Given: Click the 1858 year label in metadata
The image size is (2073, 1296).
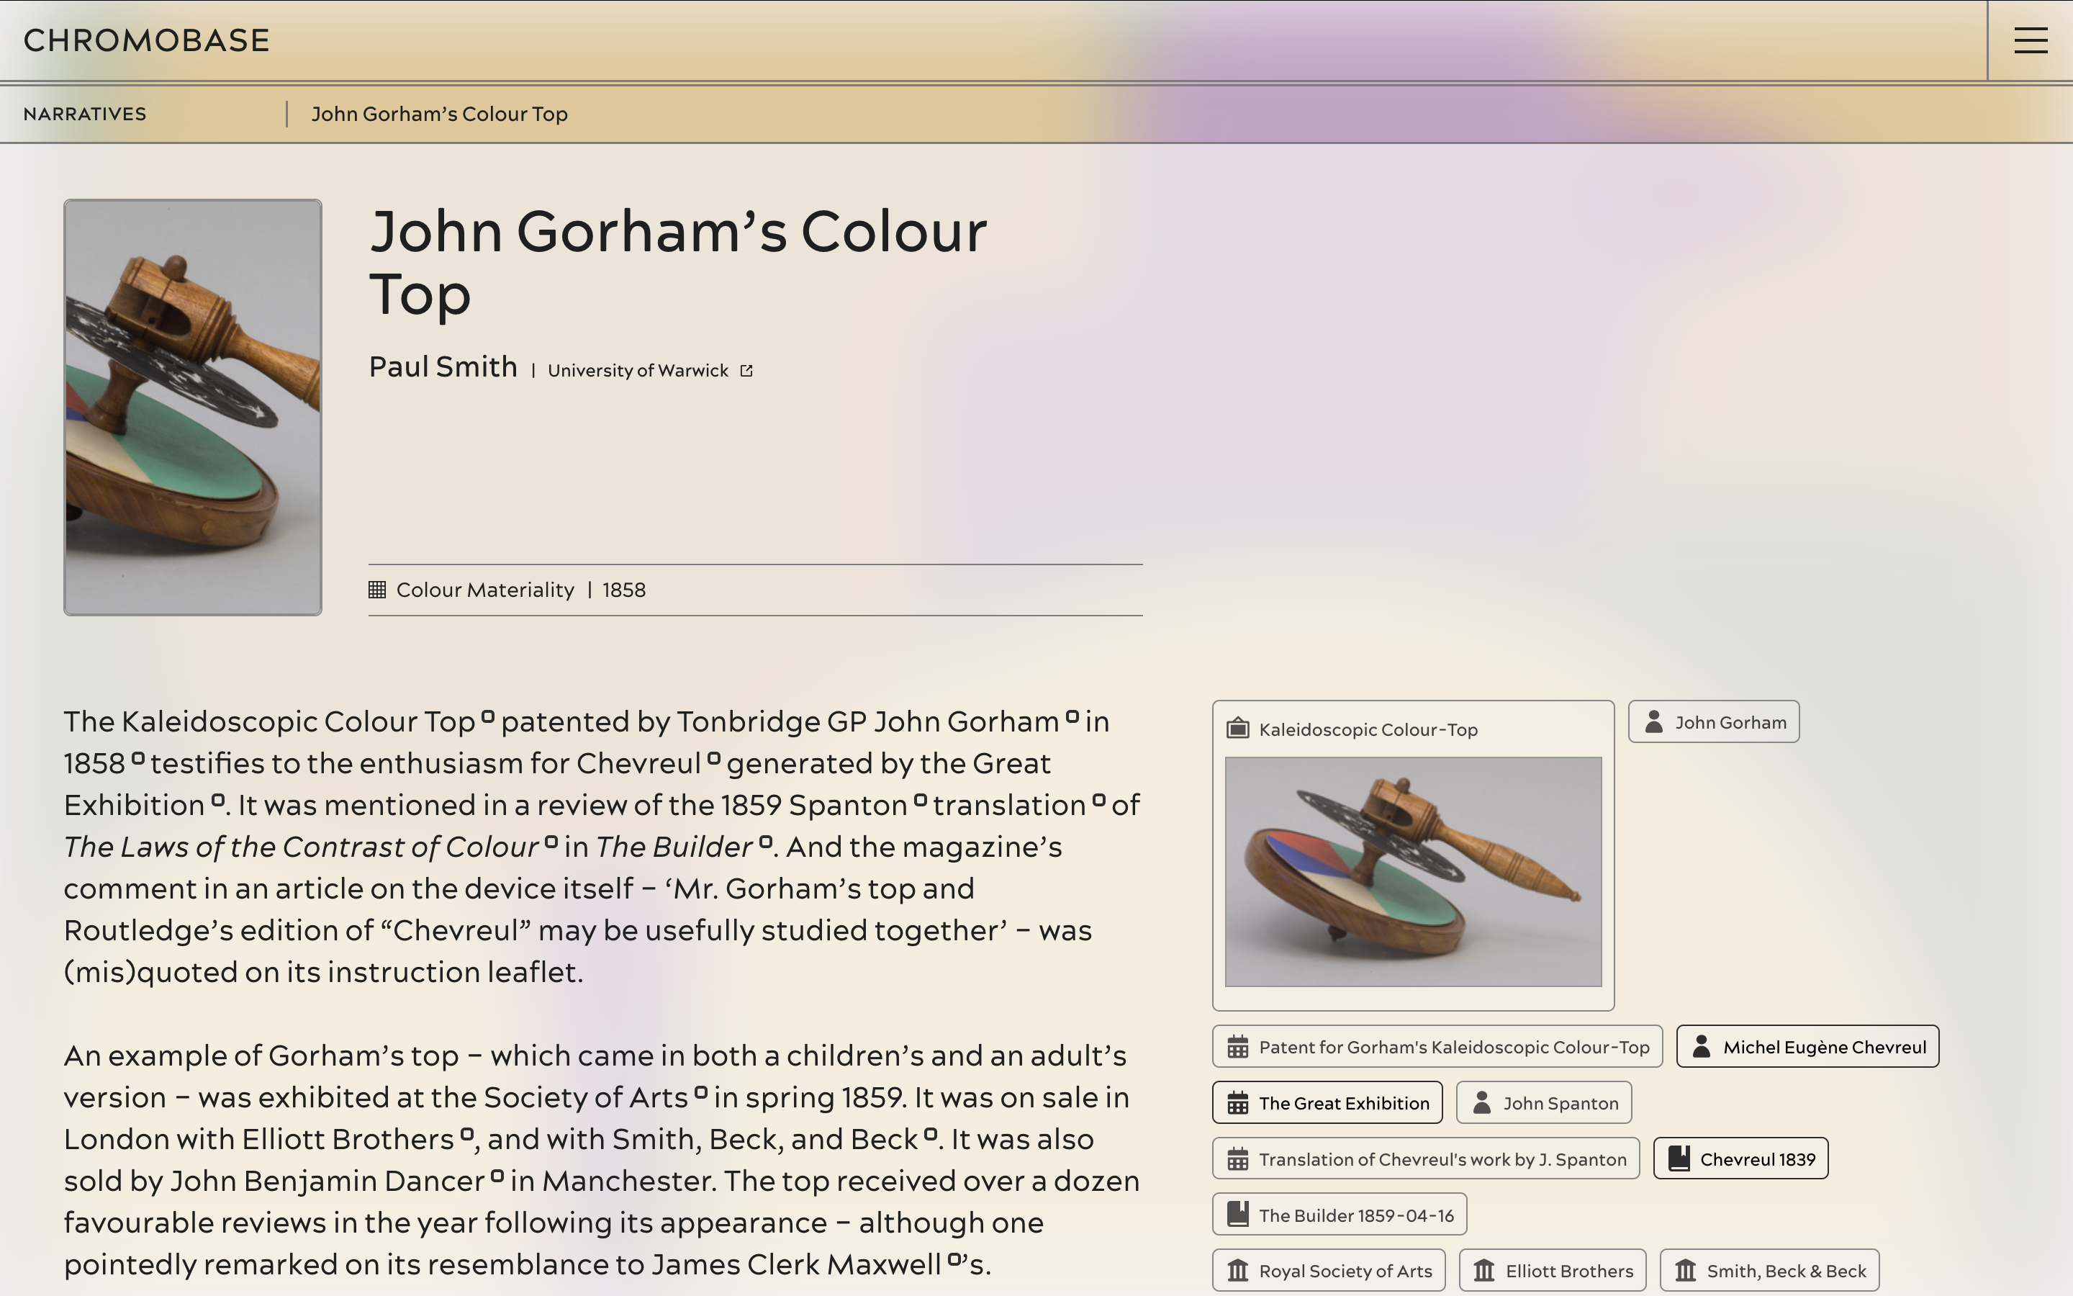Looking at the screenshot, I should (623, 590).
